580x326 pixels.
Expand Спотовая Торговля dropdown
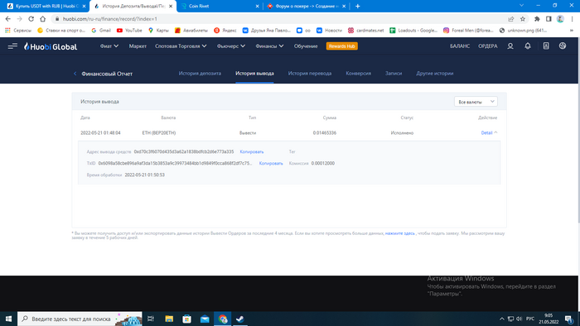point(181,46)
